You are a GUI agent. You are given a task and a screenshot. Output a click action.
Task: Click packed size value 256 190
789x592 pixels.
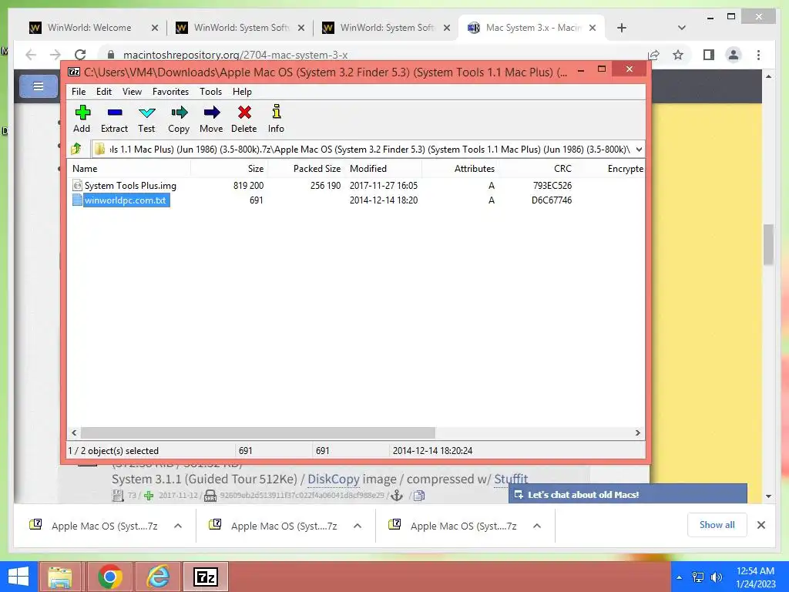coord(326,185)
